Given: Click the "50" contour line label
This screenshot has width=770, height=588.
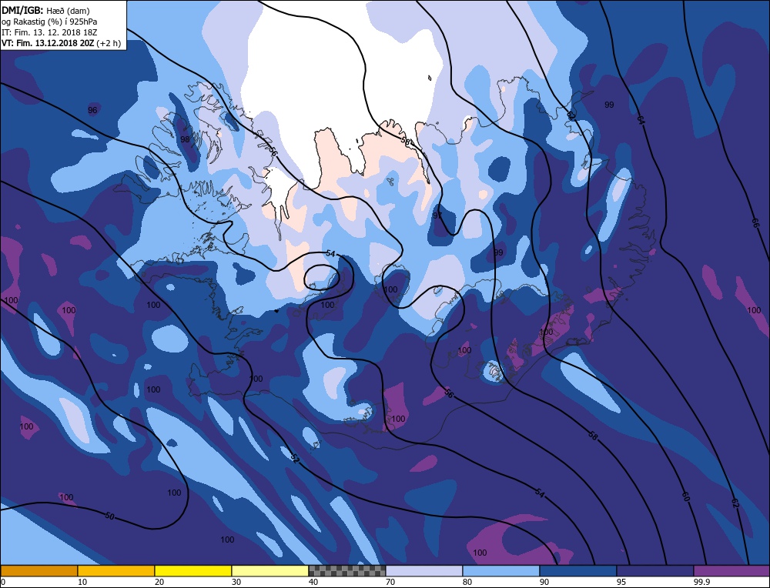Looking at the screenshot, I should (110, 516).
